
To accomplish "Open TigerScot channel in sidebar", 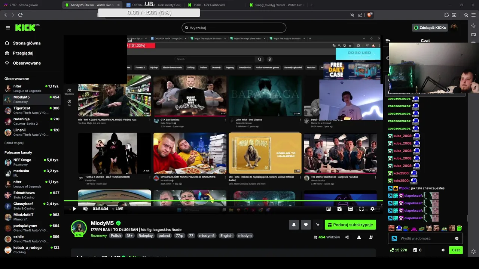I will click(x=31, y=110).
